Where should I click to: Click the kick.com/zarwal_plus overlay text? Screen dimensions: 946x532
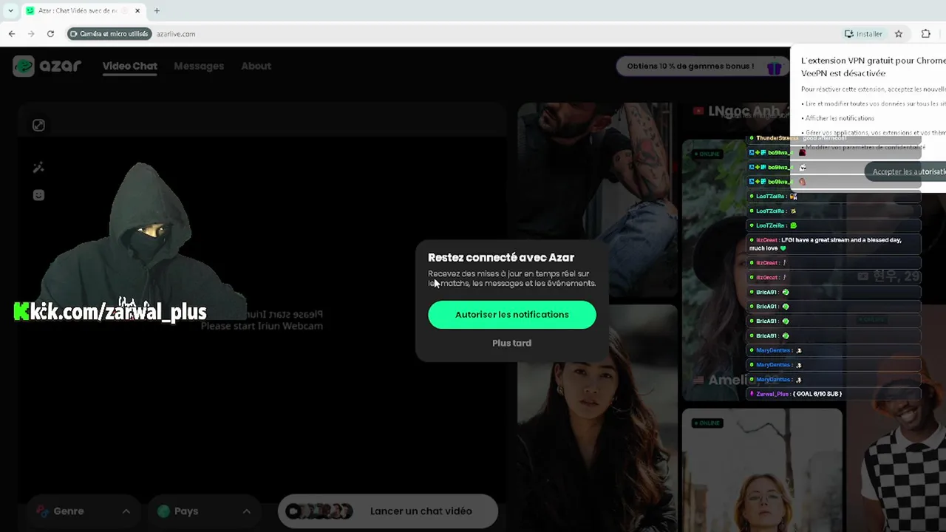(110, 312)
